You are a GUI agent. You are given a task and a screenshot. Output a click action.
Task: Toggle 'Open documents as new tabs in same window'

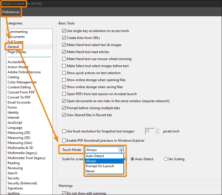tap(64, 101)
